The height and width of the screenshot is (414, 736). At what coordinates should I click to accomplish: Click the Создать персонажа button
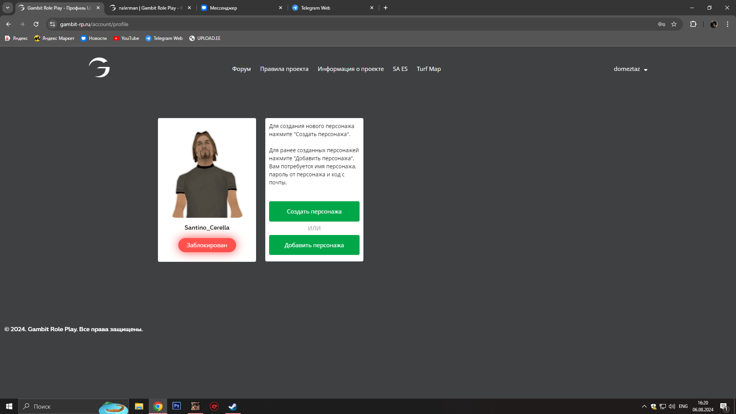tap(314, 211)
